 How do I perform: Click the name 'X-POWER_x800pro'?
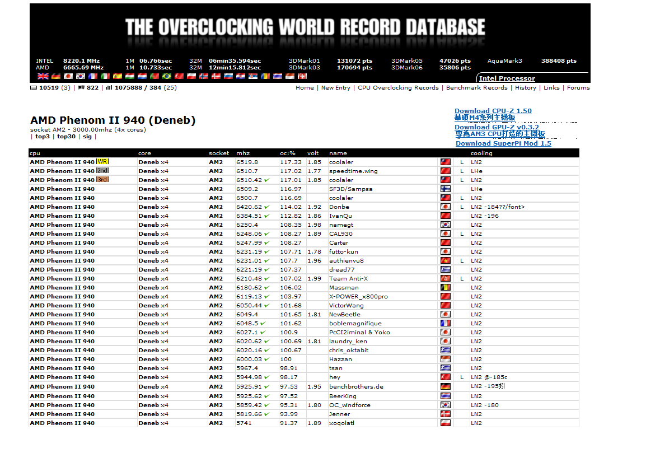(358, 296)
